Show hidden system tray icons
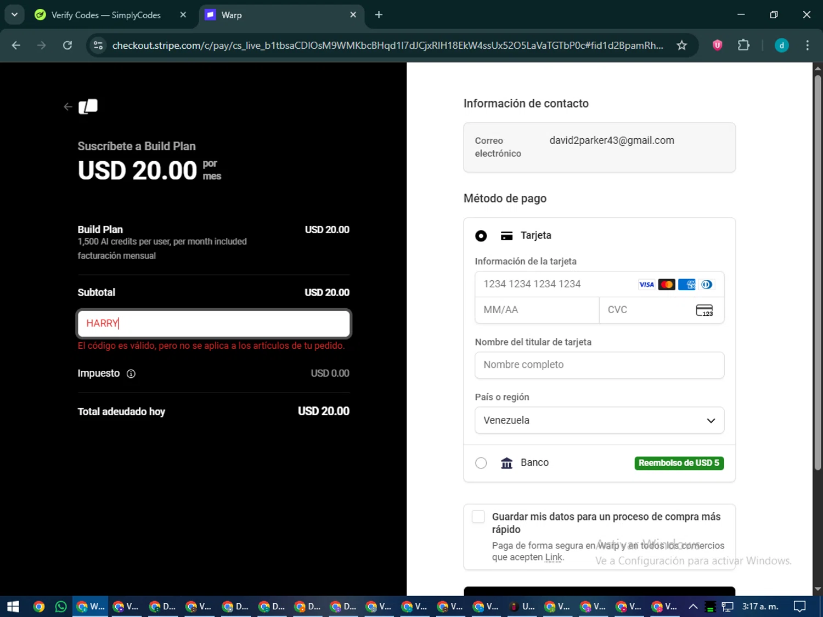823x617 pixels. (x=693, y=607)
